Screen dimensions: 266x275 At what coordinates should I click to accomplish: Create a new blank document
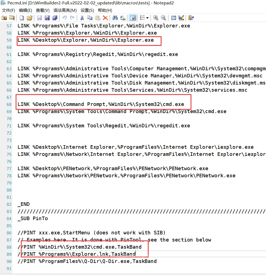(x=22, y=18)
